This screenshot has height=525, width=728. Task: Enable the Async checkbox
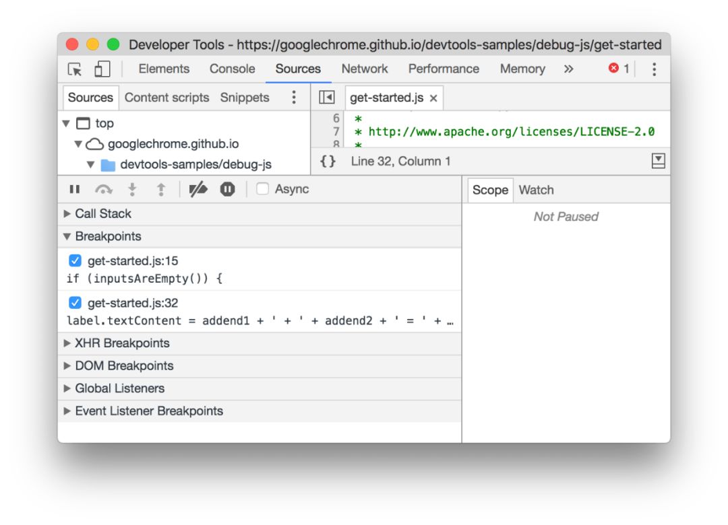262,188
